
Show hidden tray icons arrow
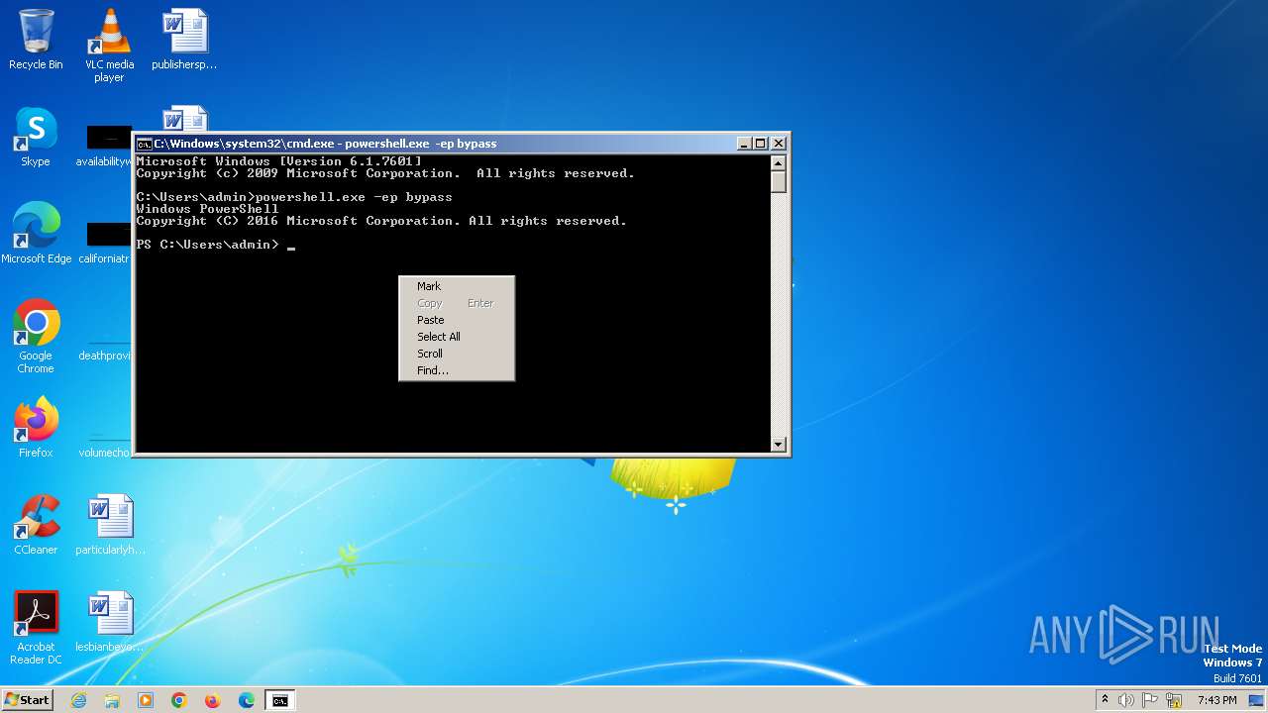pyautogui.click(x=1106, y=700)
